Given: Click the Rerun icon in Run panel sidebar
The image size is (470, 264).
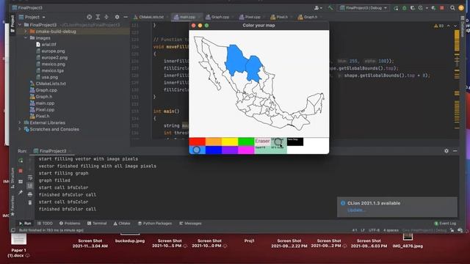Looking at the screenshot, I should point(21,161).
